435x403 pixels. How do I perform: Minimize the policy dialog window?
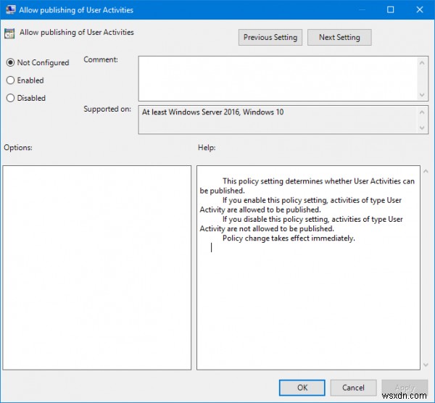362,9
